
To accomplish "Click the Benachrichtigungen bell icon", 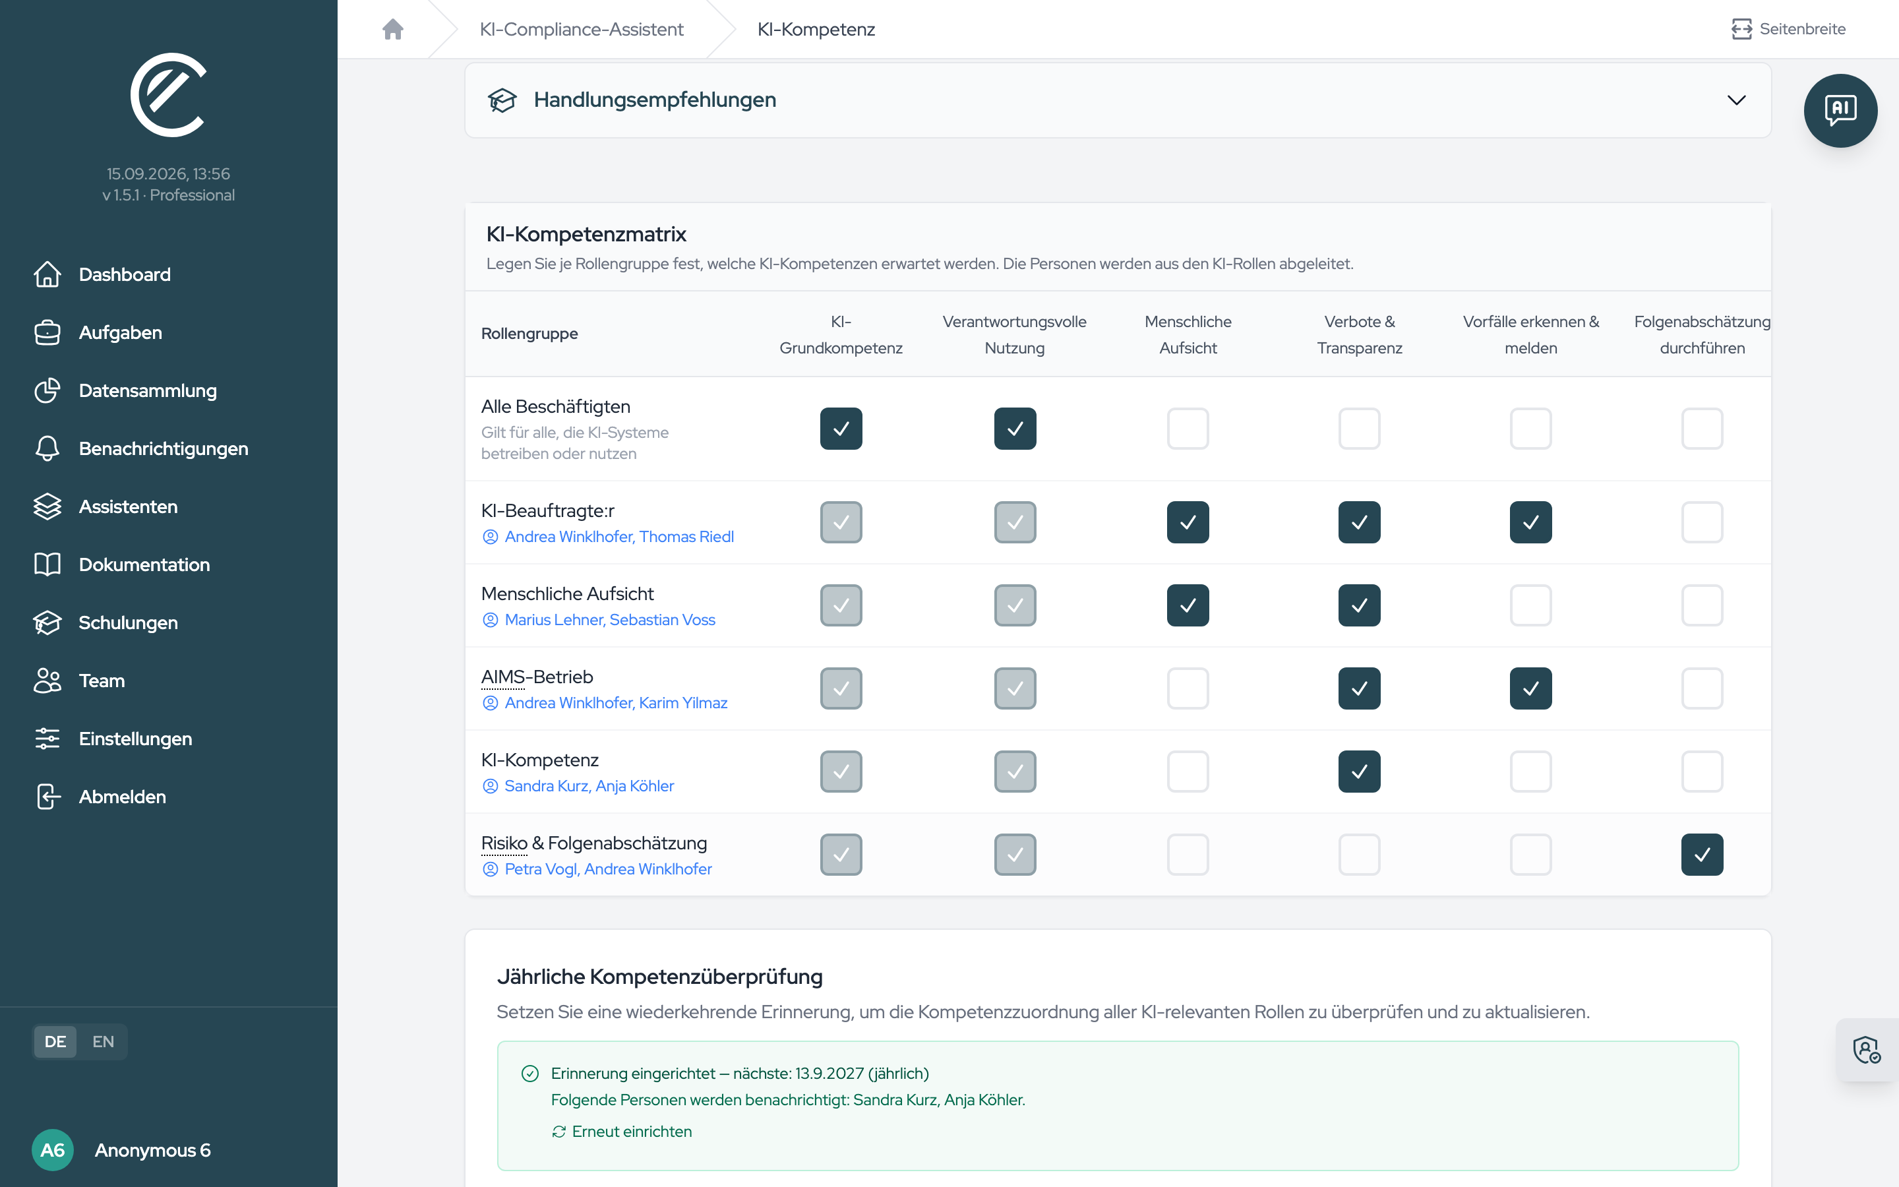I will [47, 449].
